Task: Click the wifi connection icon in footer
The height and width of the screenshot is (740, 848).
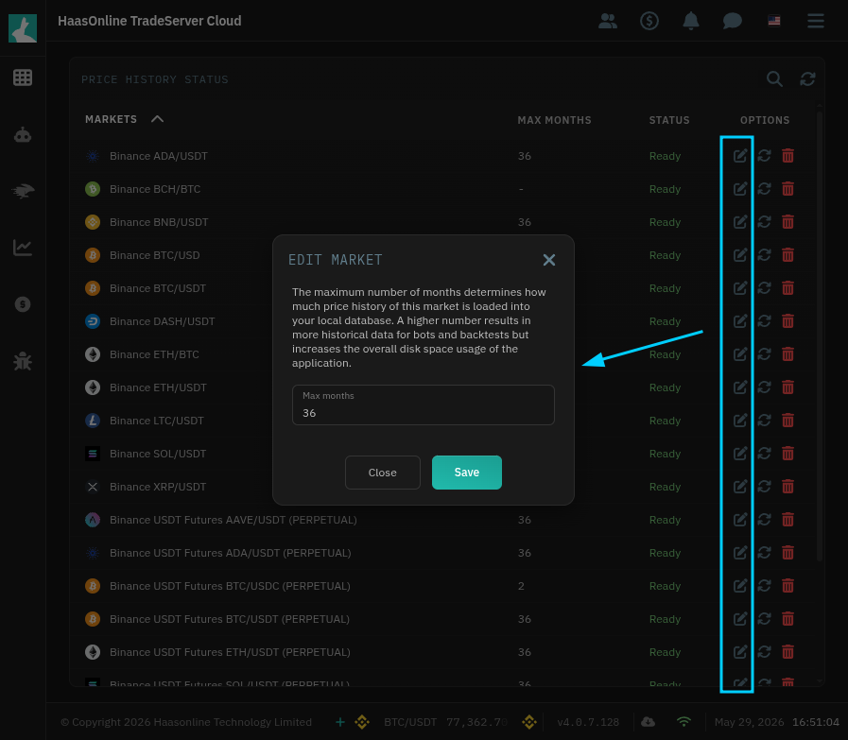Action: click(x=684, y=722)
